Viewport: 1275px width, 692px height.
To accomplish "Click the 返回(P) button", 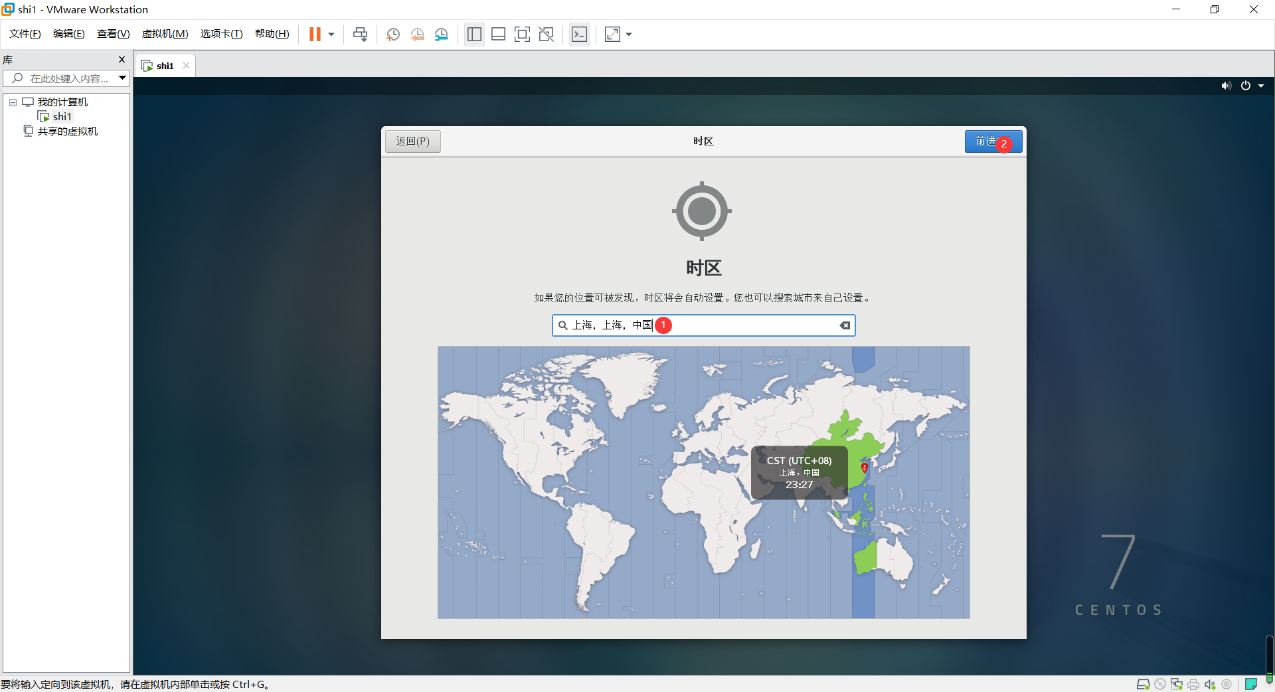I will point(412,141).
